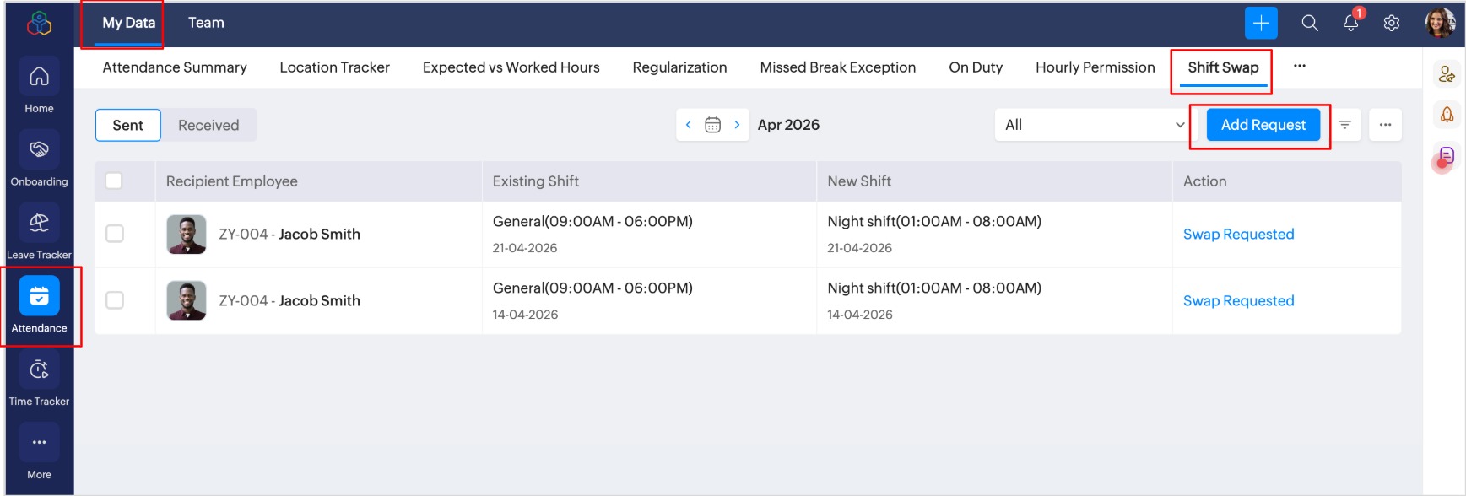Screen dimensions: 1466x496
Task: Click the notification bell icon
Action: coord(1350,24)
